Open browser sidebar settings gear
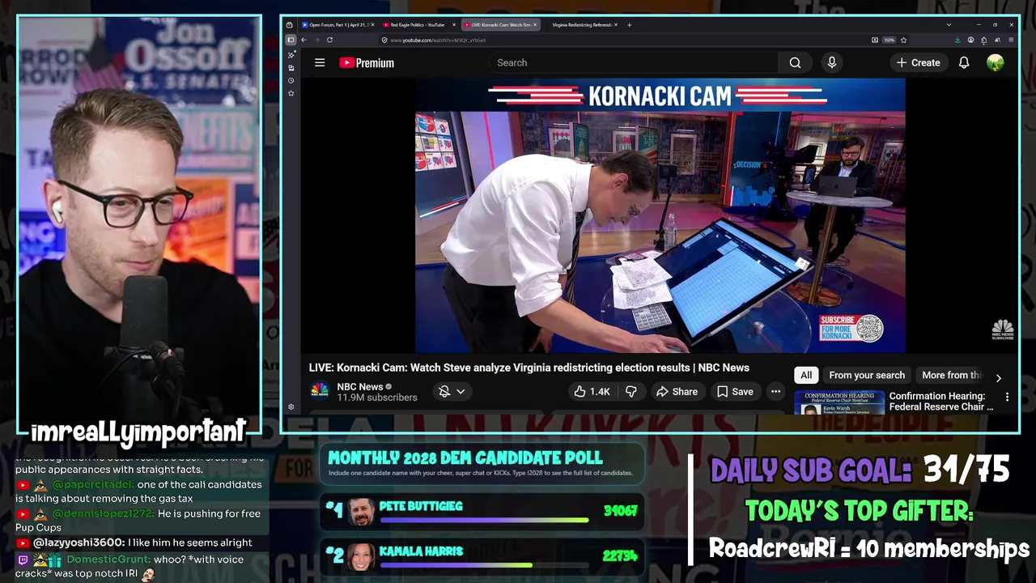Viewport: 1036px width, 583px height. (x=291, y=406)
